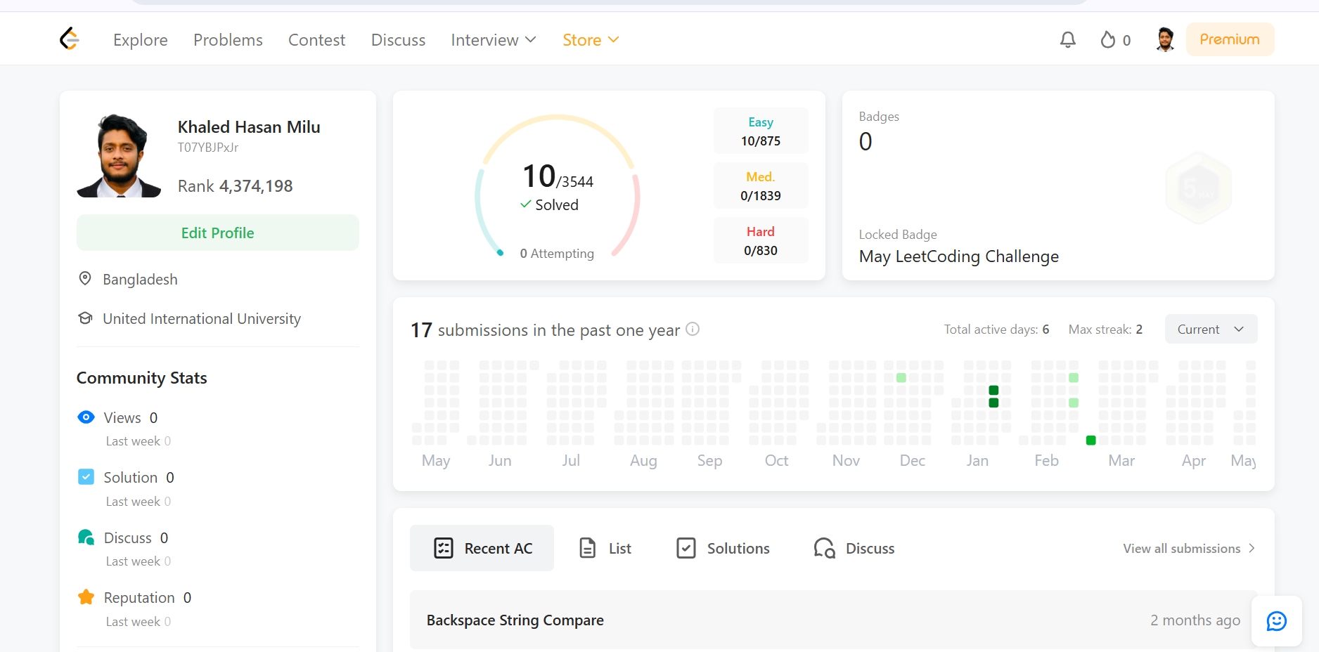Switch to the List tab
This screenshot has height=652, width=1319.
pyautogui.click(x=605, y=548)
